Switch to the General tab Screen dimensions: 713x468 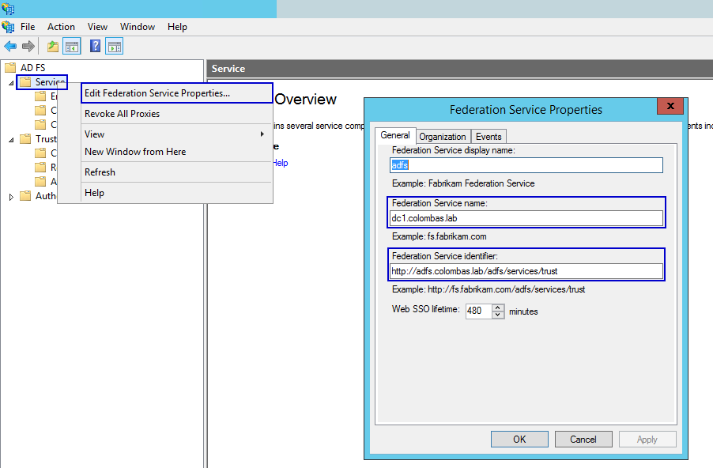[x=395, y=135]
